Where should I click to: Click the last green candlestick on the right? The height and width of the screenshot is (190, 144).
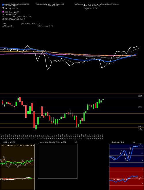click(103, 100)
